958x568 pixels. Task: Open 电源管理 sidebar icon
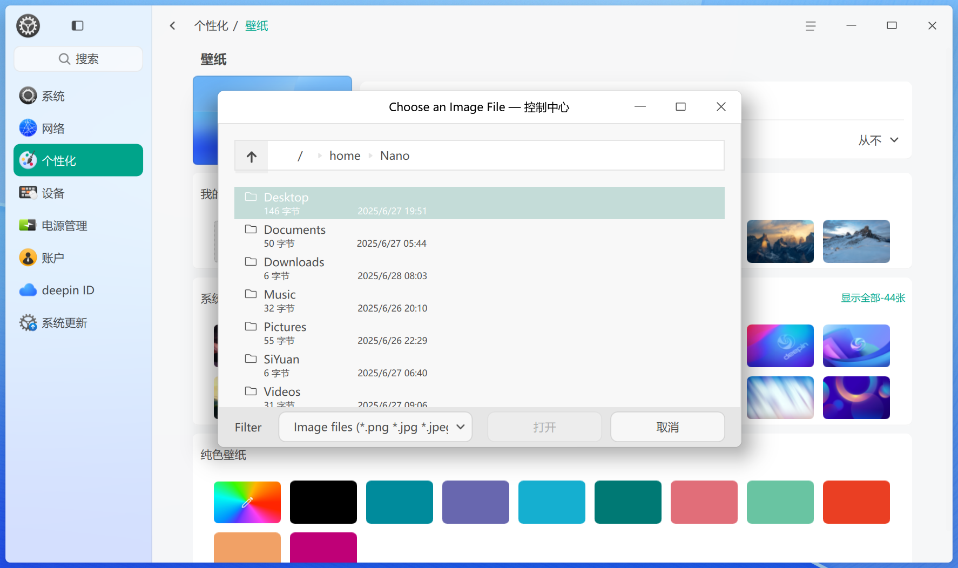click(28, 225)
